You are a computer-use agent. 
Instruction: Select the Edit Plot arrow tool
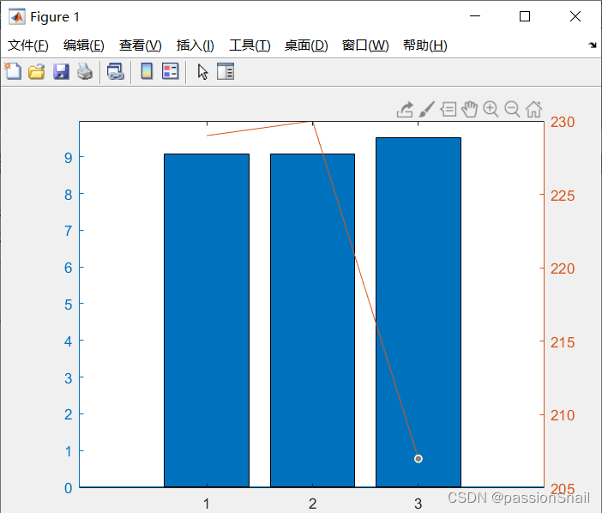pyautogui.click(x=202, y=72)
